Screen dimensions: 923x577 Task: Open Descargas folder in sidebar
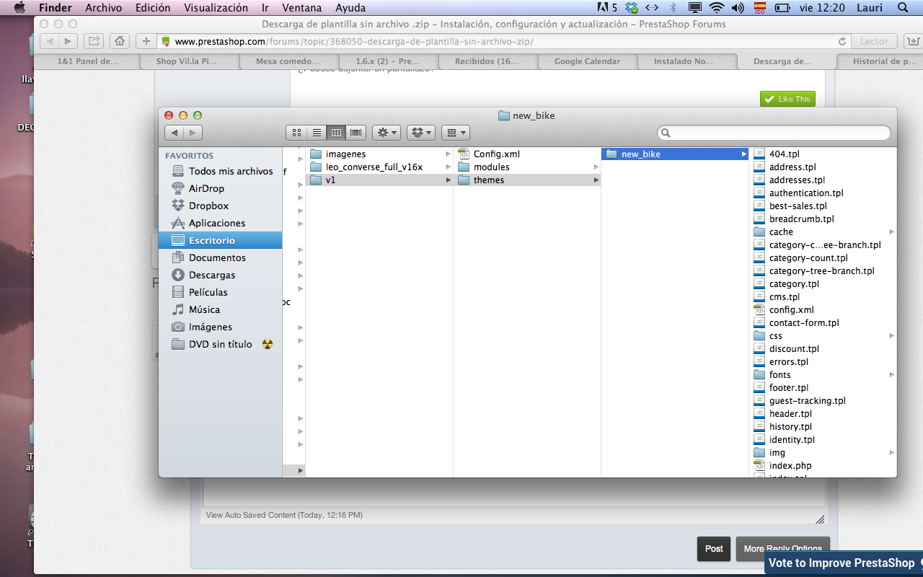click(212, 275)
